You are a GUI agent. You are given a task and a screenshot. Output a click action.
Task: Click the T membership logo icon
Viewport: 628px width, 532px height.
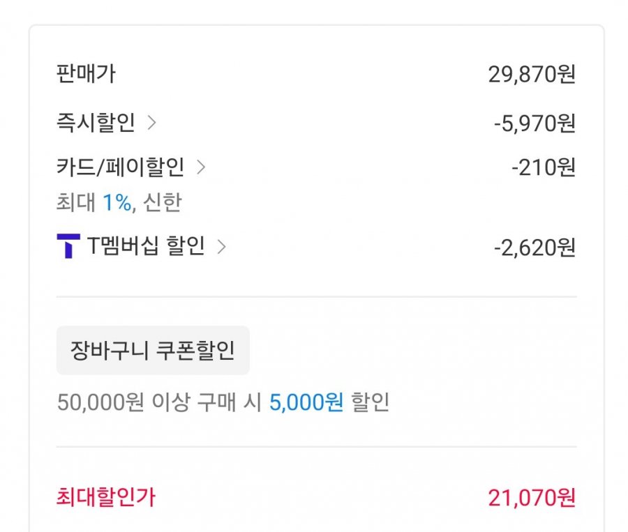[68, 246]
